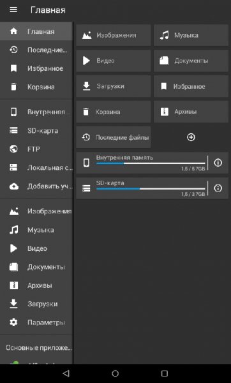Tap the cloud icon to add an account
The image size is (231, 383).
point(13,186)
